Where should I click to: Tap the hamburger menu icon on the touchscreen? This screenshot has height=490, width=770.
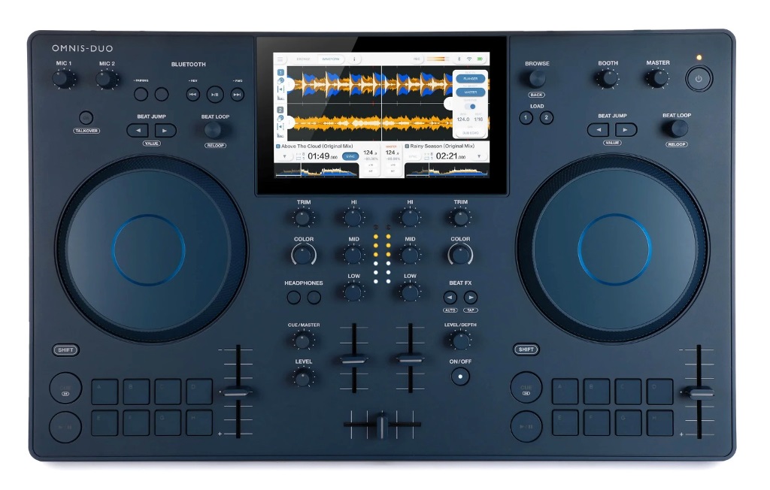tap(280, 59)
